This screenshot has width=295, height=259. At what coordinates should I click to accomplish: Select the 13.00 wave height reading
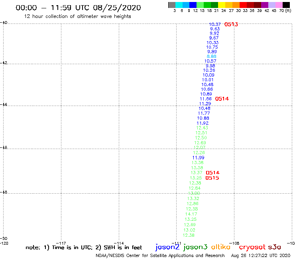tap(194, 193)
